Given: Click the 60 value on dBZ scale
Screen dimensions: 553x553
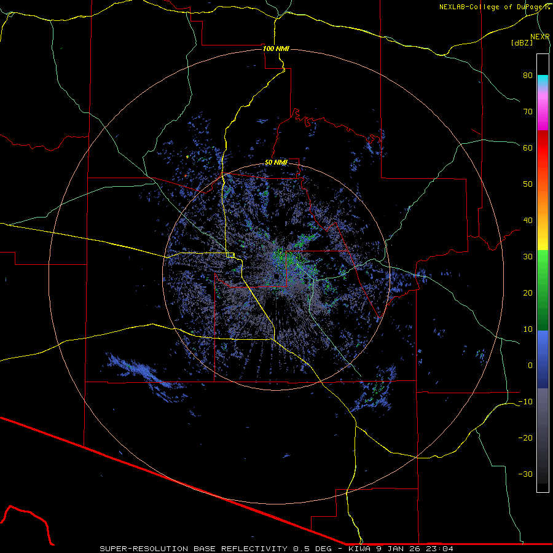Looking at the screenshot, I should coord(528,147).
